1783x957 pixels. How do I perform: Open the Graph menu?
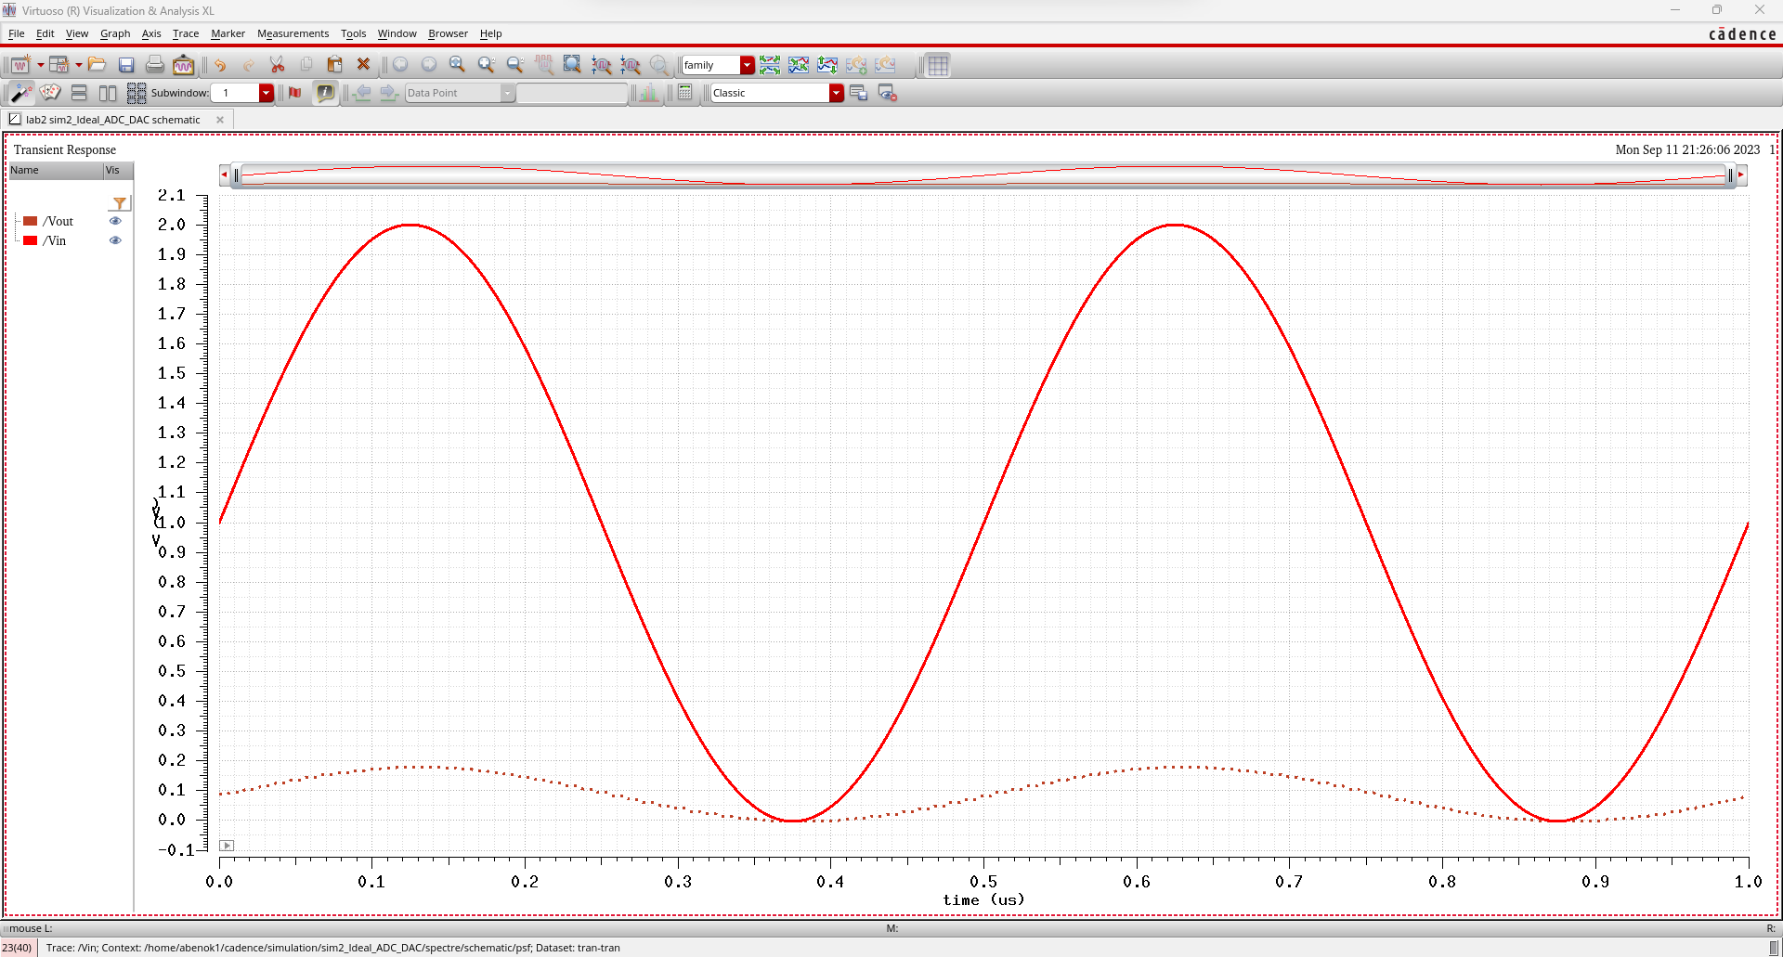pos(115,33)
